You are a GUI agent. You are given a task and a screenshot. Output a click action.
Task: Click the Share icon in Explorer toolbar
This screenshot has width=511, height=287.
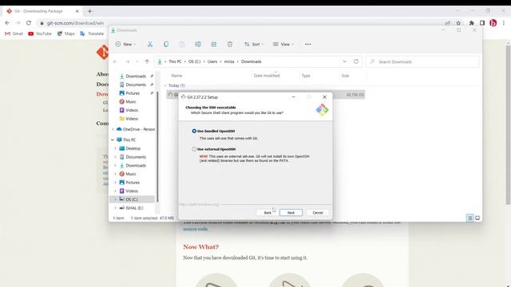click(214, 45)
